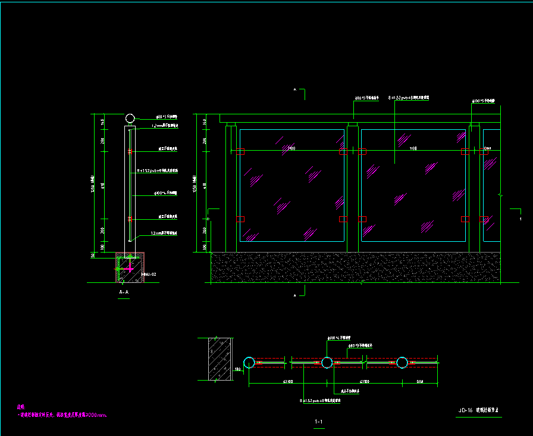
Task: Select the handrail circle atop the A-A section
Action: point(130,118)
